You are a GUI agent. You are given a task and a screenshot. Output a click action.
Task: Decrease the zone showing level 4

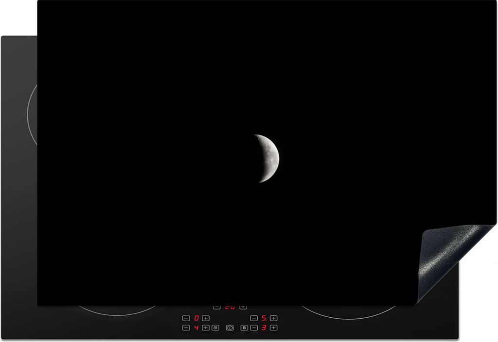(x=186, y=328)
